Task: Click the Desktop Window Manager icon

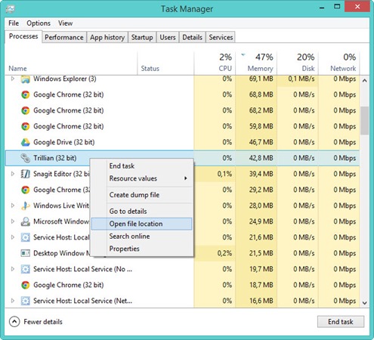Action: click(x=25, y=253)
